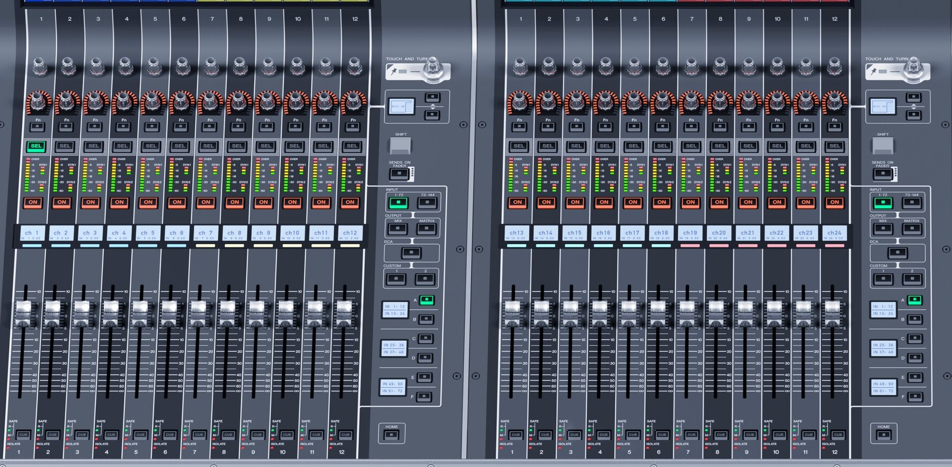Image resolution: width=952 pixels, height=467 pixels.
Task: Use the Fn key on ch15
Action: coord(577,127)
